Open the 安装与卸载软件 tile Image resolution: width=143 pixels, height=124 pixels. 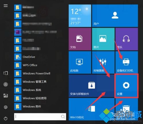(92, 86)
